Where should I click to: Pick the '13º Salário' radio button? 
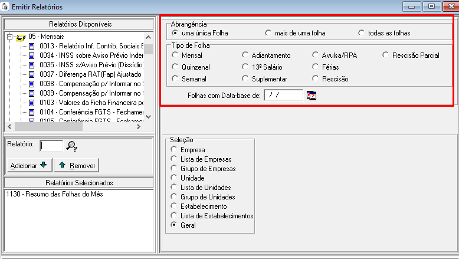[x=245, y=67]
